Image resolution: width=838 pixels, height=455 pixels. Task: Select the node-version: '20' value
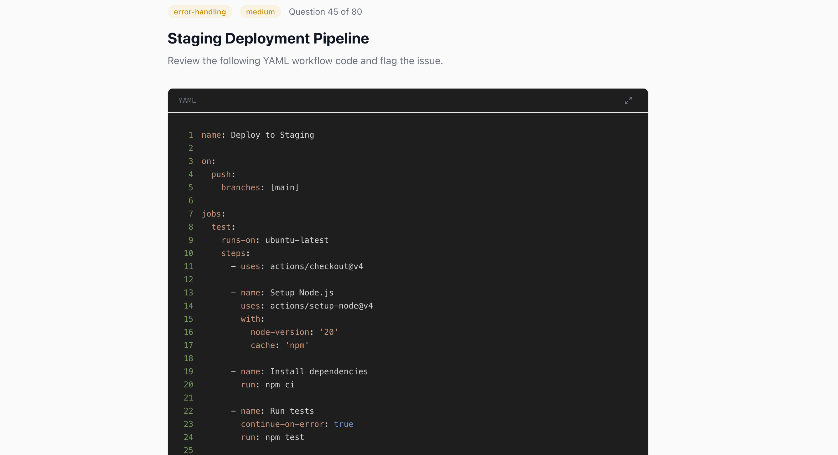[x=294, y=332]
